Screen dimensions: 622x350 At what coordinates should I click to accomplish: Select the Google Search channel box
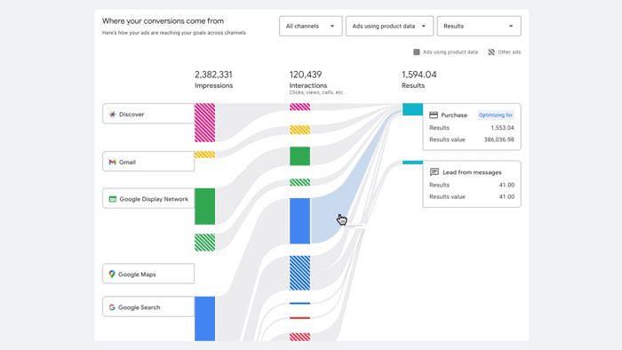(148, 306)
